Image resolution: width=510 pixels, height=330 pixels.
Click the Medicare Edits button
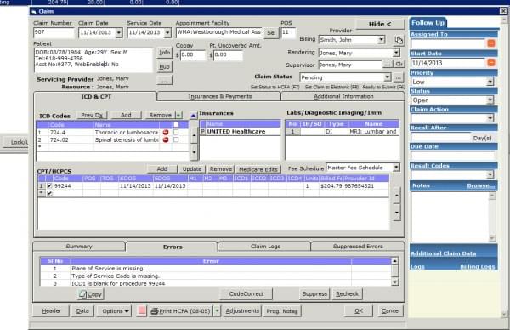coord(258,169)
